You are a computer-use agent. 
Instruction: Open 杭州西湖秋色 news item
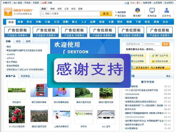click(131, 128)
